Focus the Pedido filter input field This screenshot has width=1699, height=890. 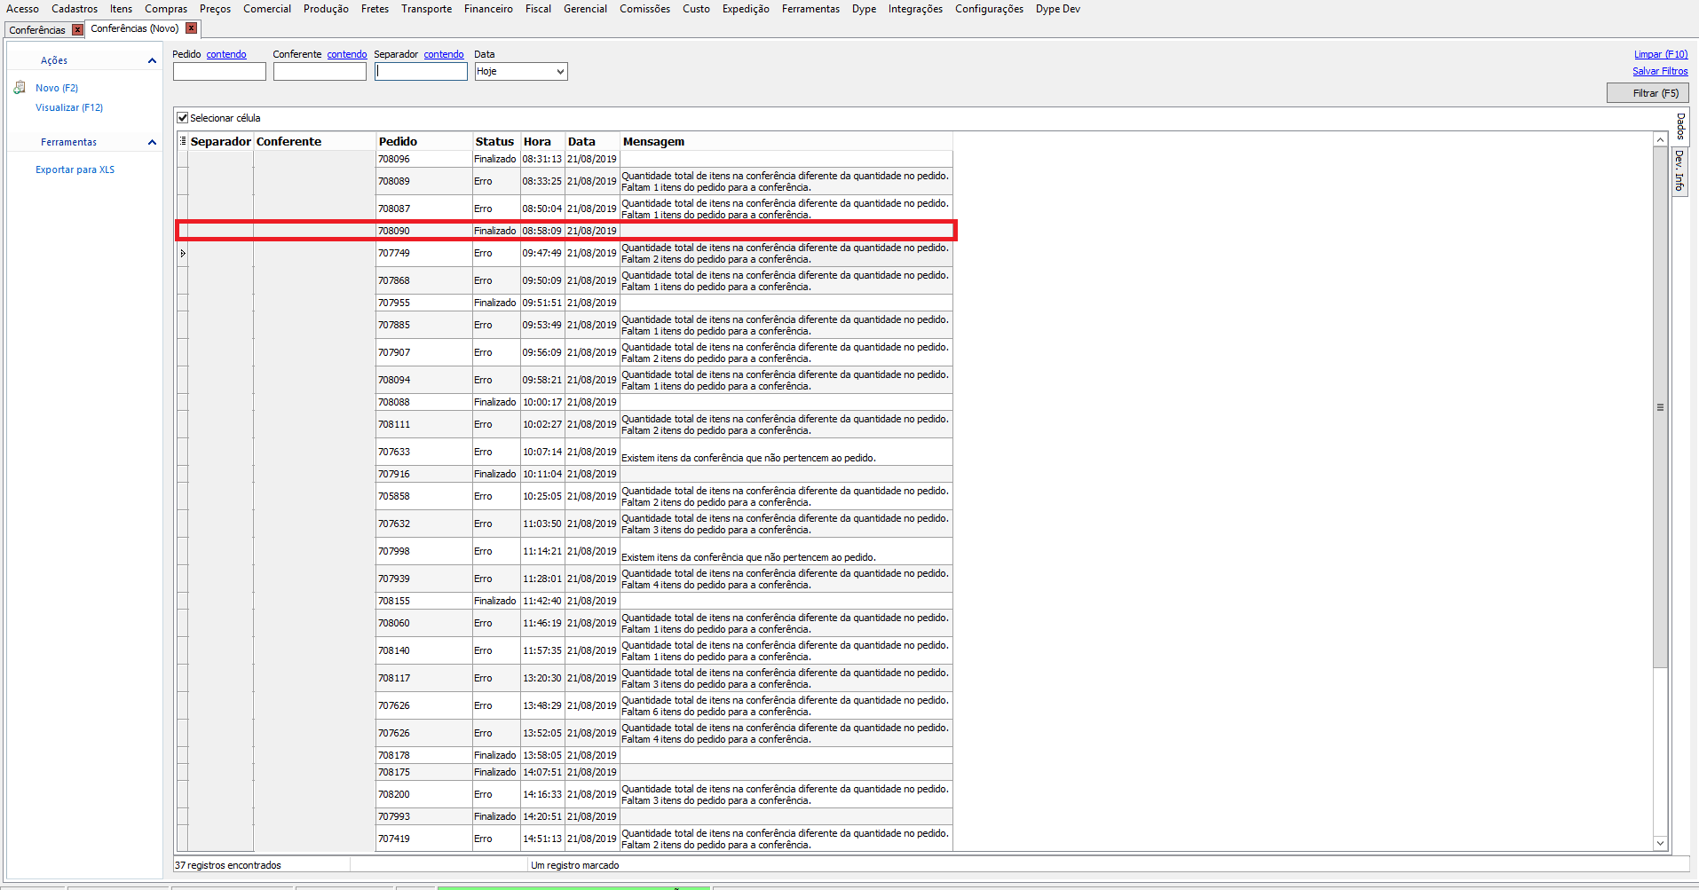(219, 72)
